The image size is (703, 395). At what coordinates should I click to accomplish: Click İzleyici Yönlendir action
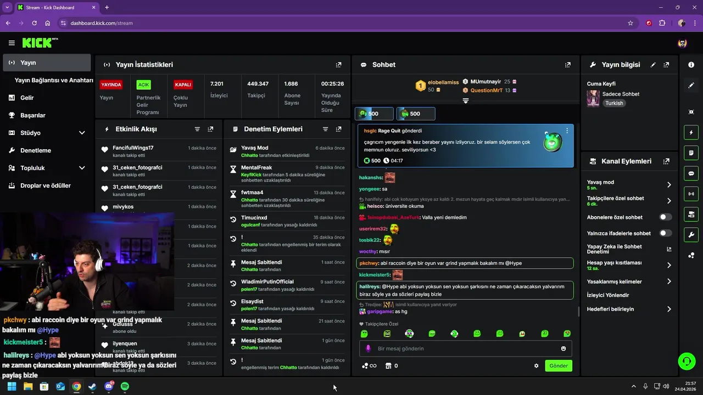coord(608,295)
